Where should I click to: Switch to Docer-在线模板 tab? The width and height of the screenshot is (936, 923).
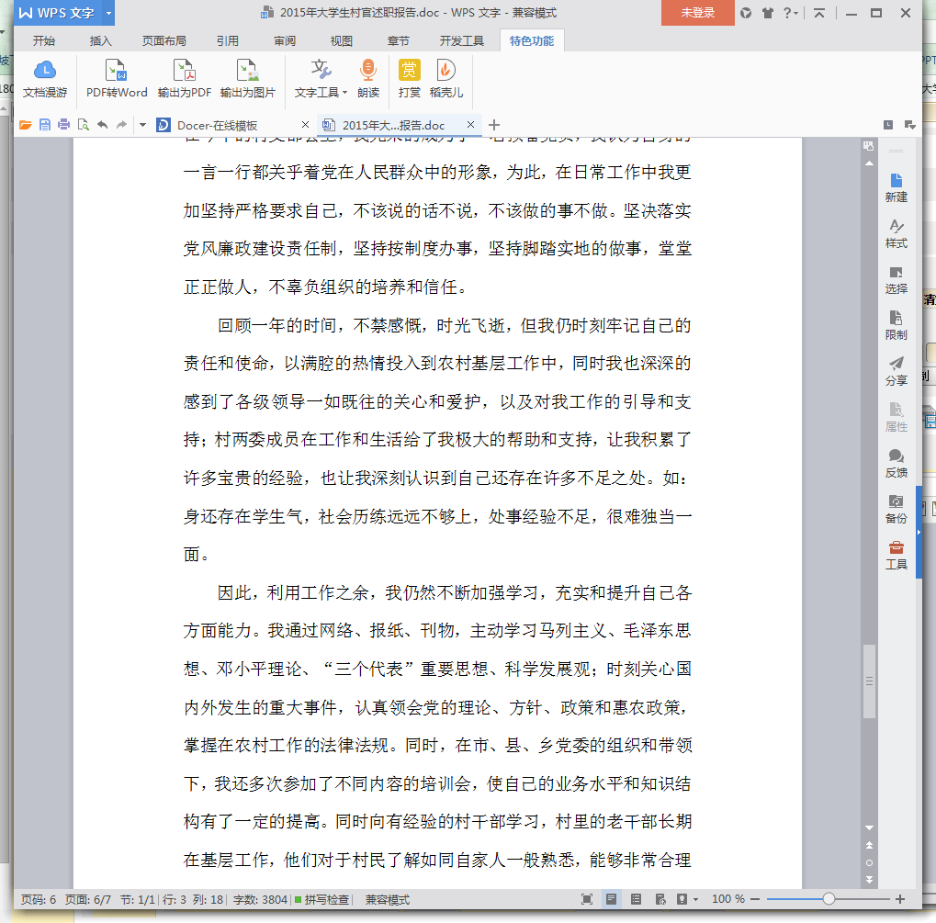tap(217, 126)
